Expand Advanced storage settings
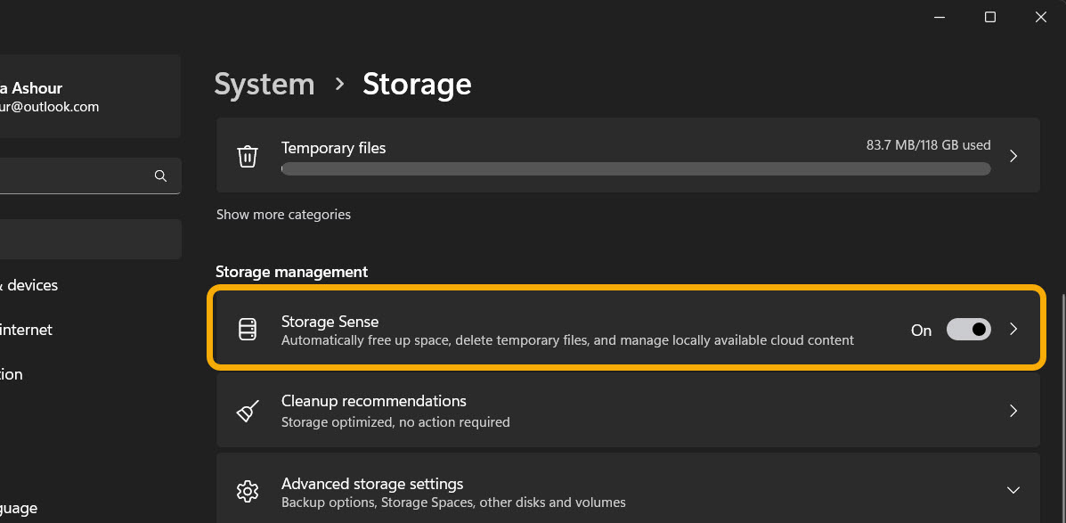Image resolution: width=1066 pixels, height=523 pixels. (x=1013, y=489)
